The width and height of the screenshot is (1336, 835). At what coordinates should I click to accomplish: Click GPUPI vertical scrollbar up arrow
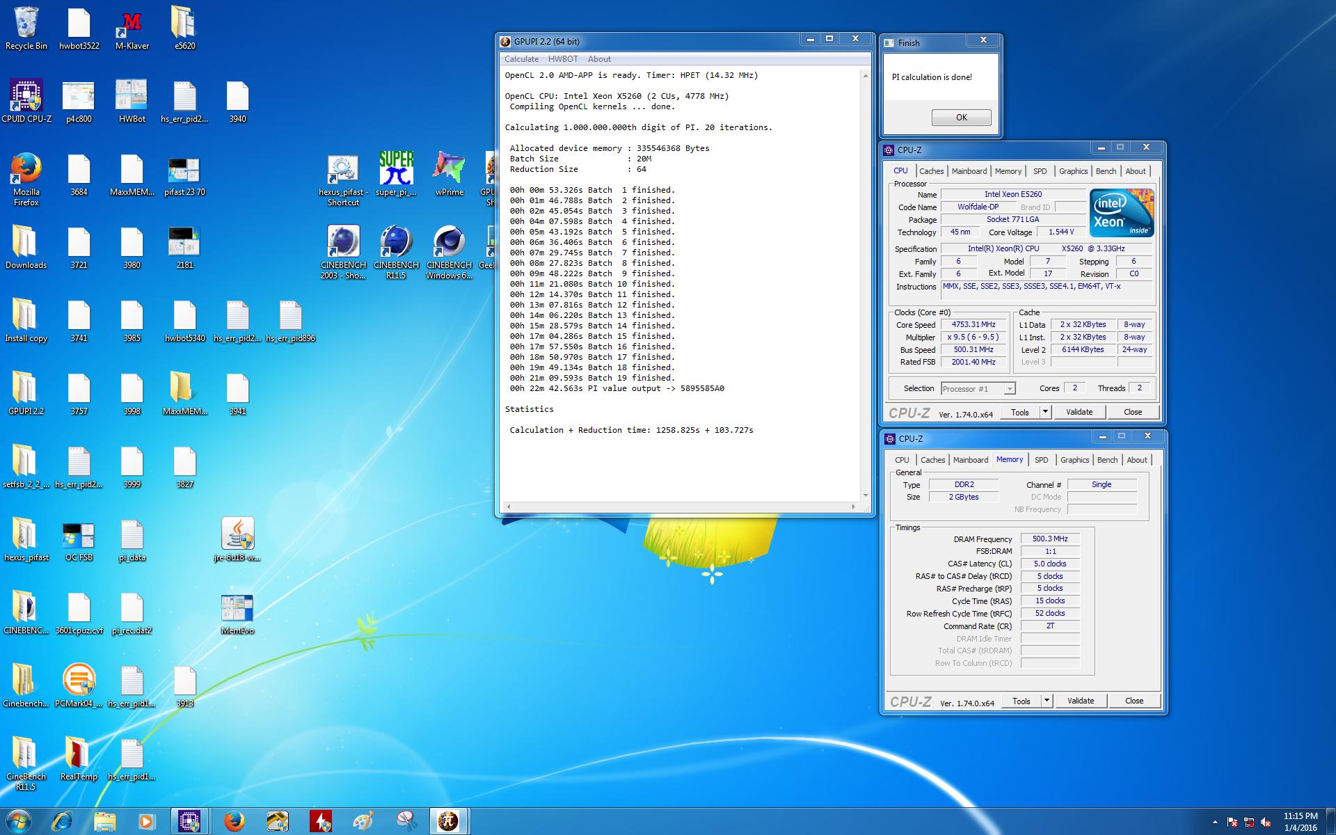tap(866, 75)
